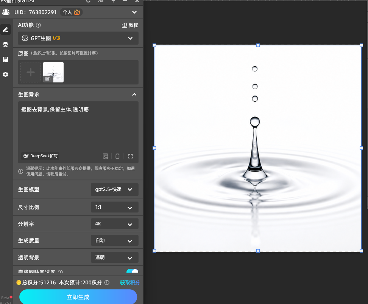Click the right-middle transform handle on canvas
The image size is (368, 304).
point(361,148)
